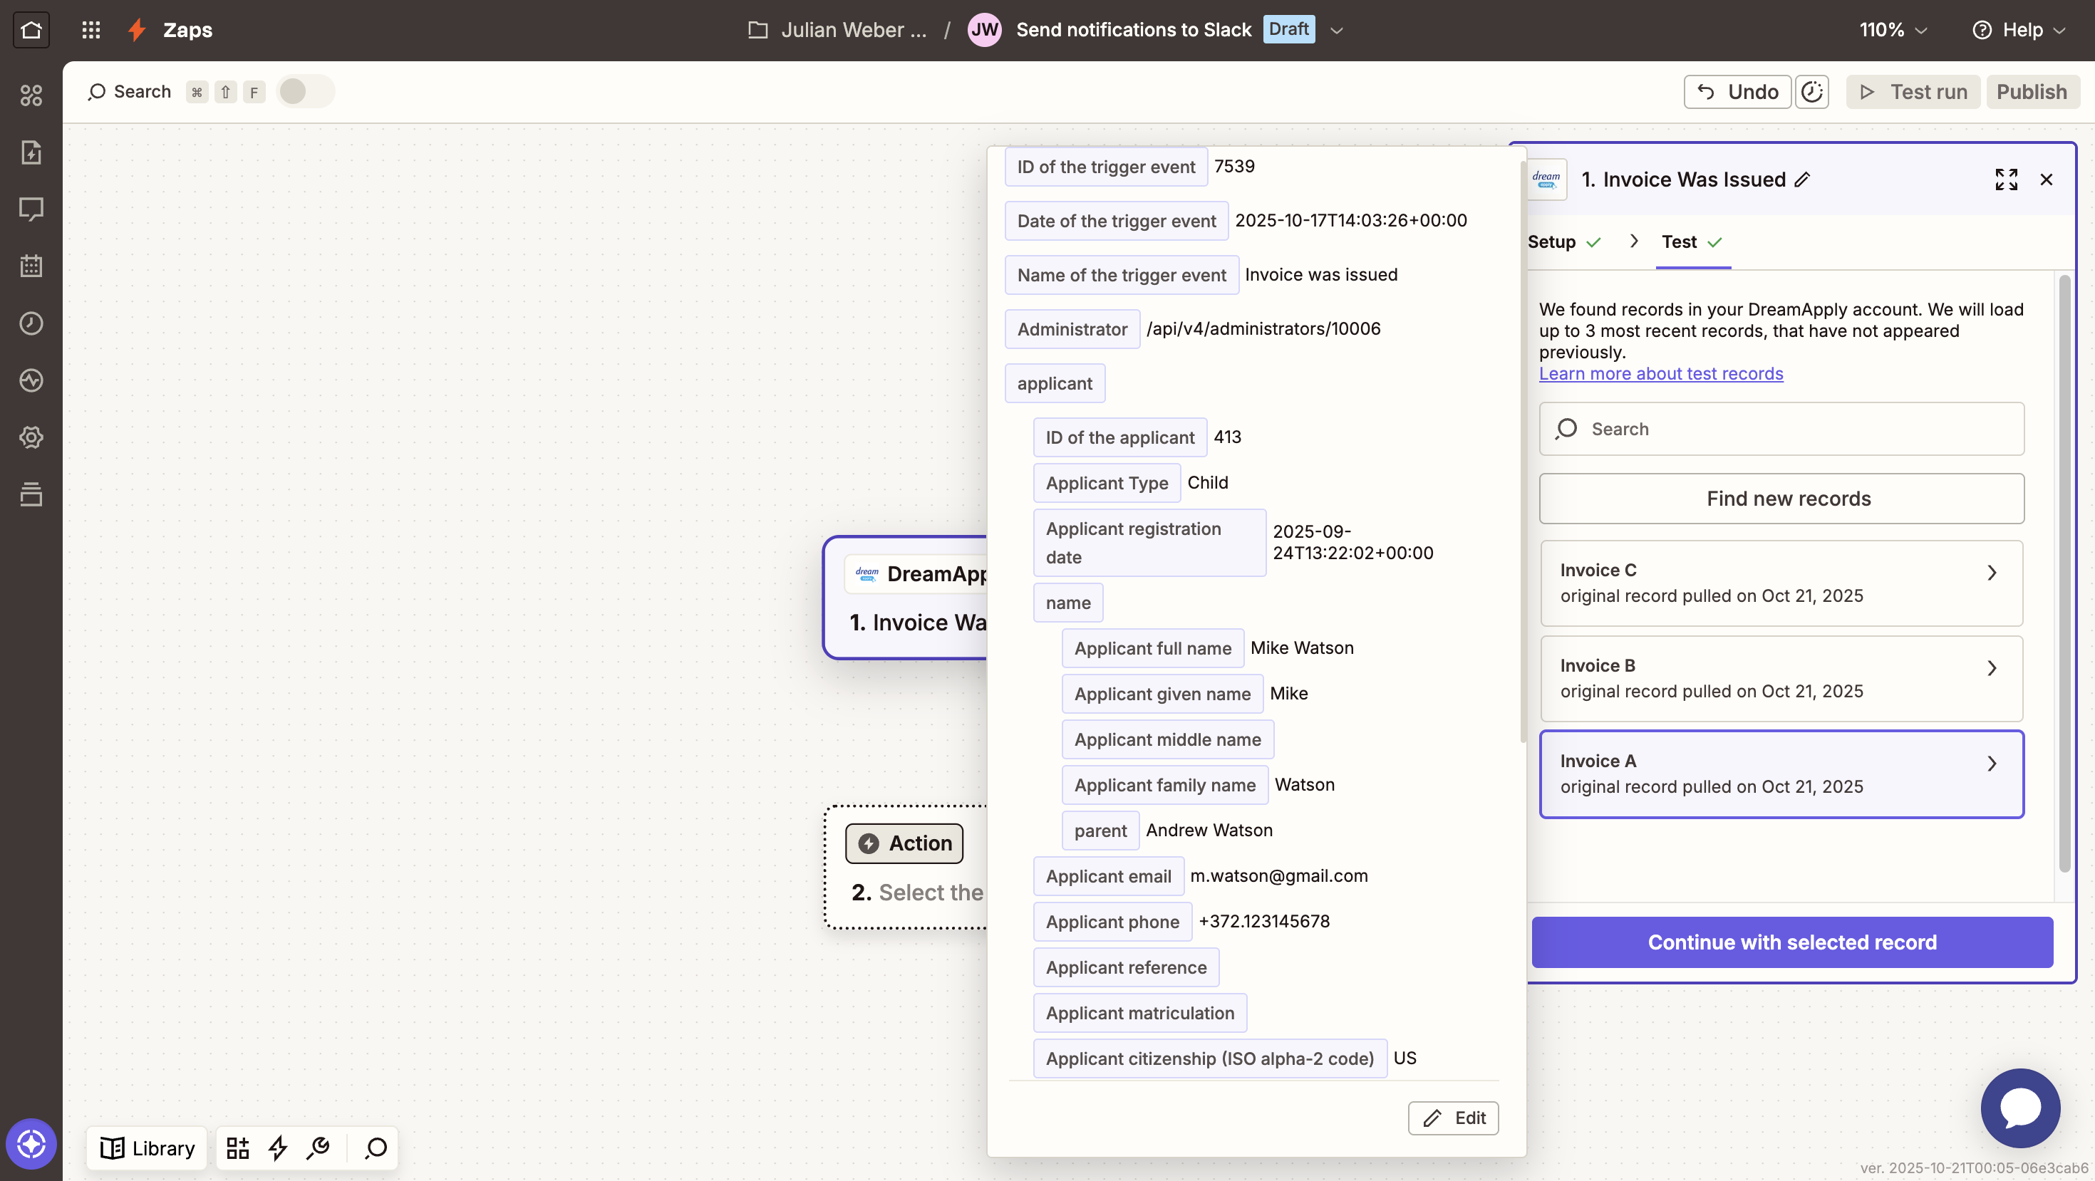
Task: Click the 'Applicant citizenship (ISO alpha-2 code)' label
Action: 1210,1058
